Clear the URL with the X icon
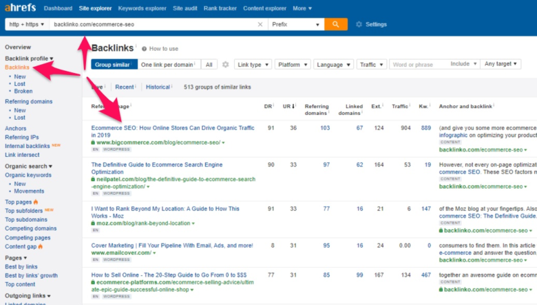537x305 pixels. point(260,24)
